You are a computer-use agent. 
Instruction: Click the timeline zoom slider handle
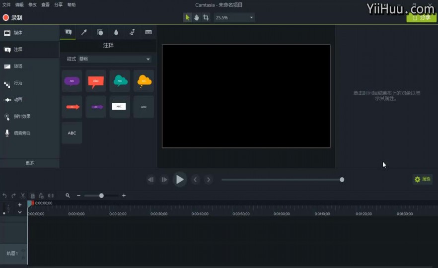101,196
